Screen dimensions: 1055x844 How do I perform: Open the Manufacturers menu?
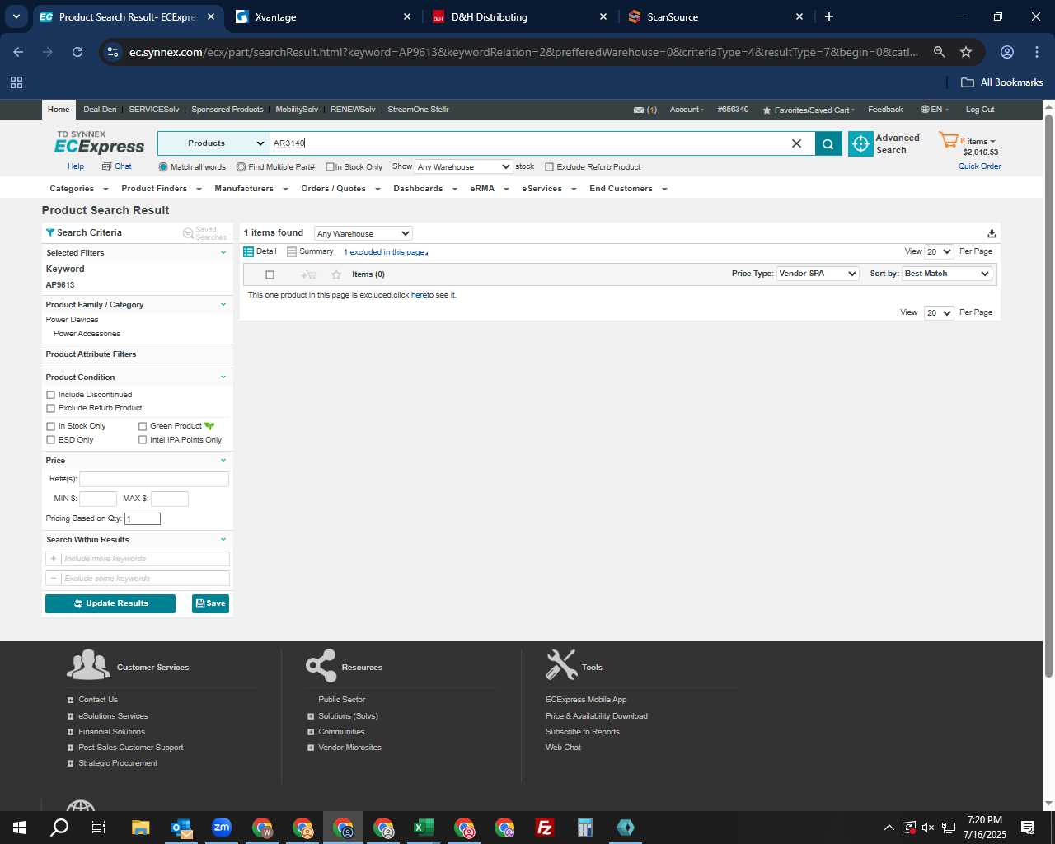[251, 189]
